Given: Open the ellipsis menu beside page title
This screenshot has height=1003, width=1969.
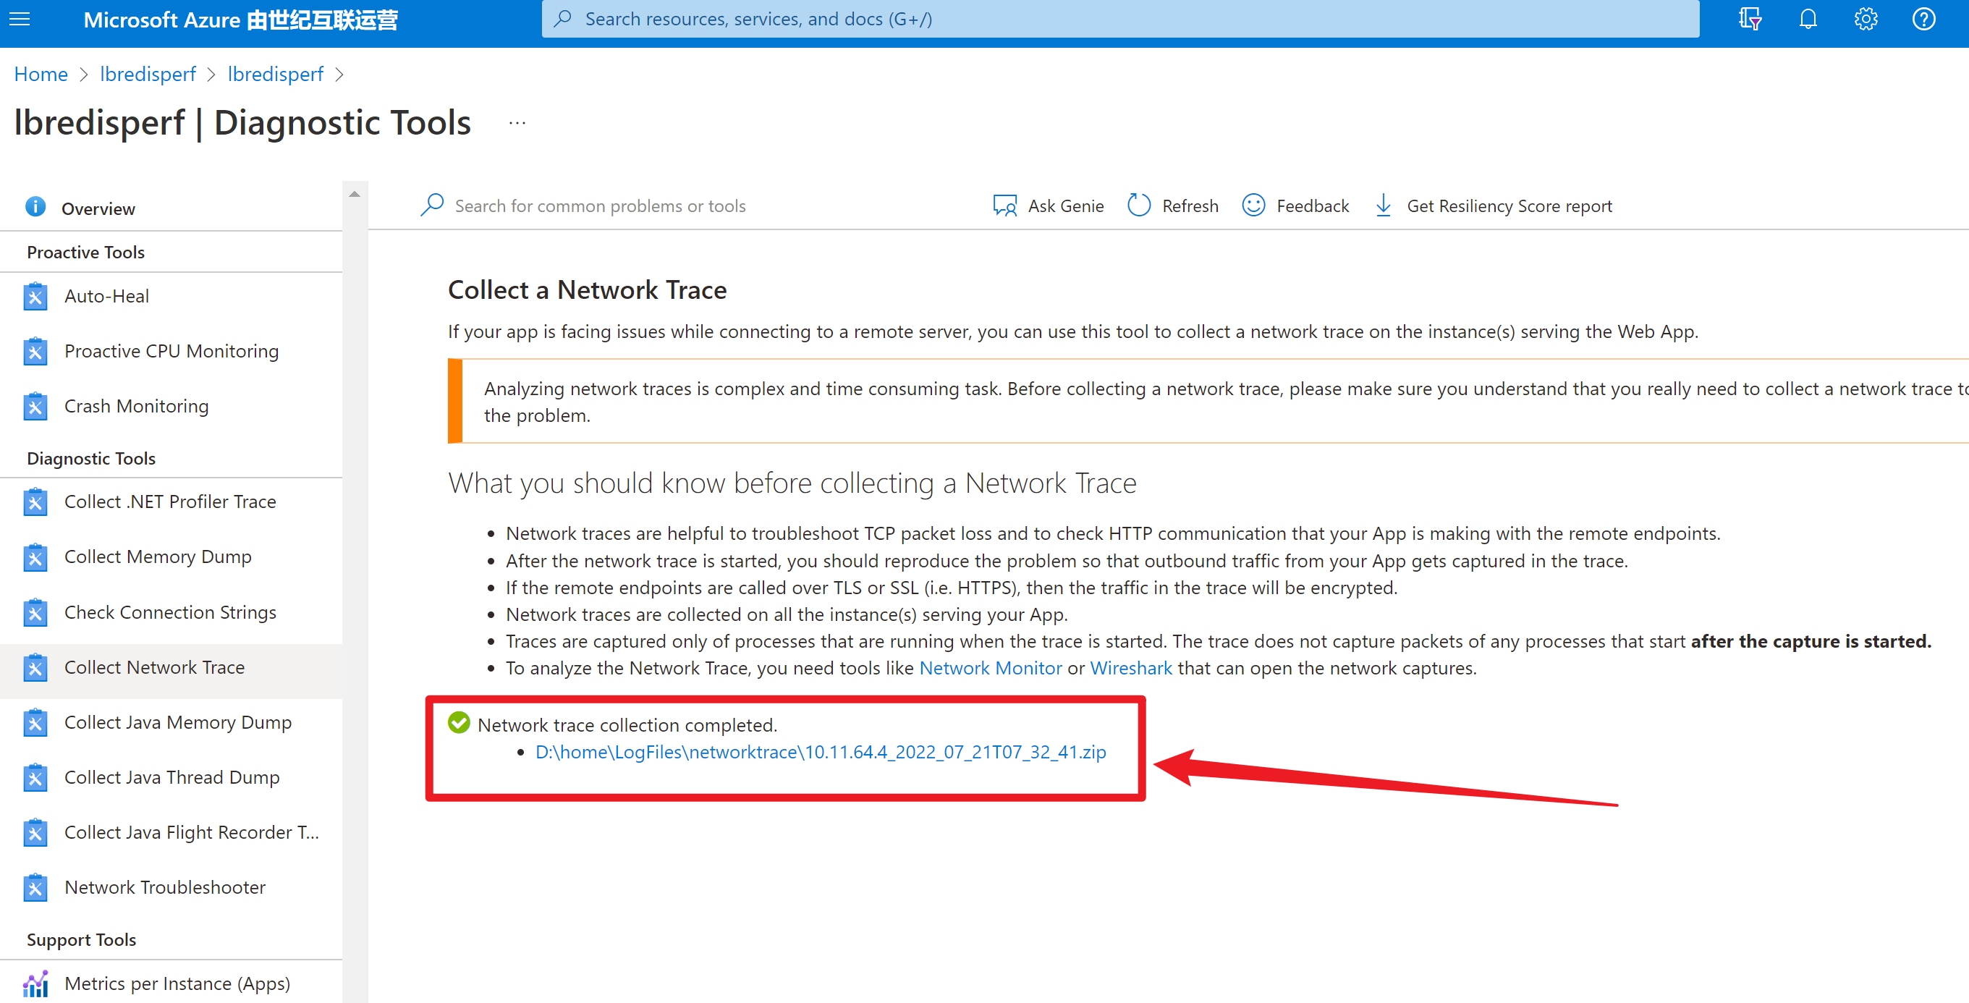Looking at the screenshot, I should [517, 123].
